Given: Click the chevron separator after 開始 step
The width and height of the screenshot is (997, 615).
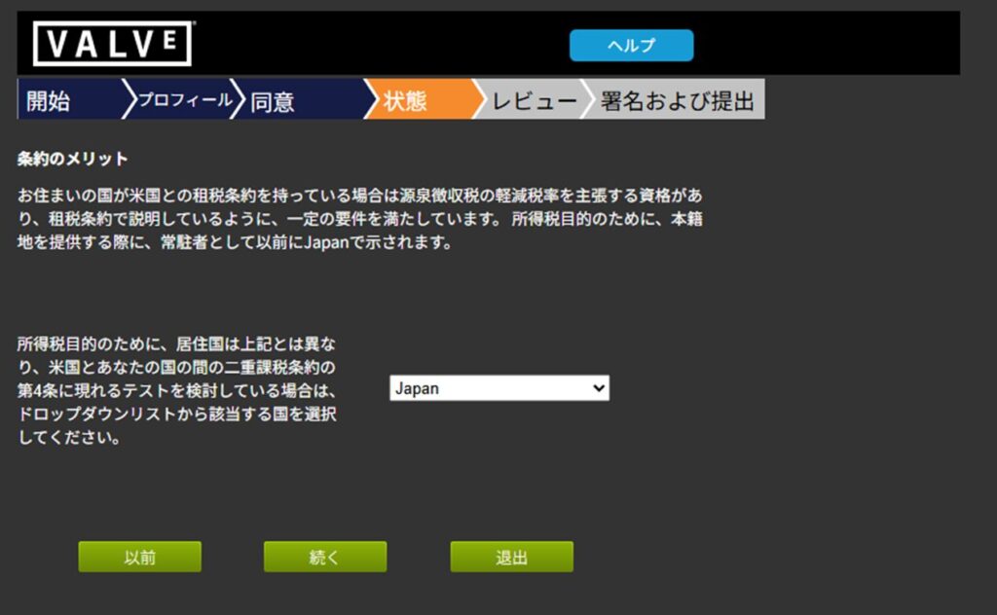Looking at the screenshot, I should tap(129, 100).
